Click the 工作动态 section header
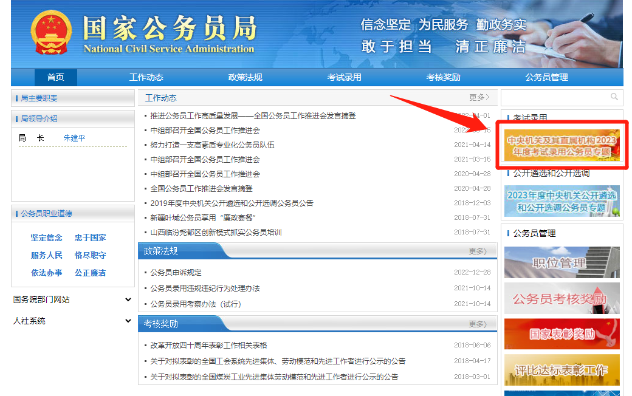This screenshot has width=632, height=396. click(x=160, y=98)
